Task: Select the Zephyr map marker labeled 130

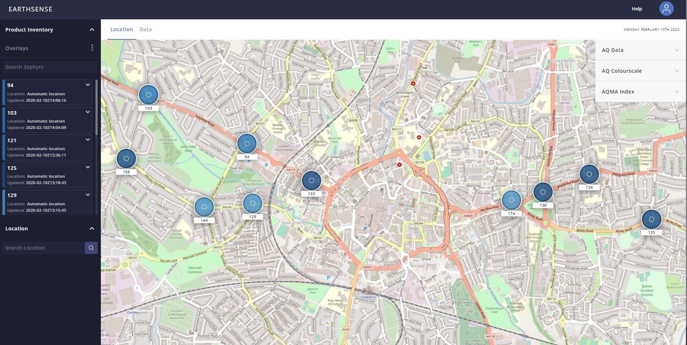Action: tap(543, 192)
